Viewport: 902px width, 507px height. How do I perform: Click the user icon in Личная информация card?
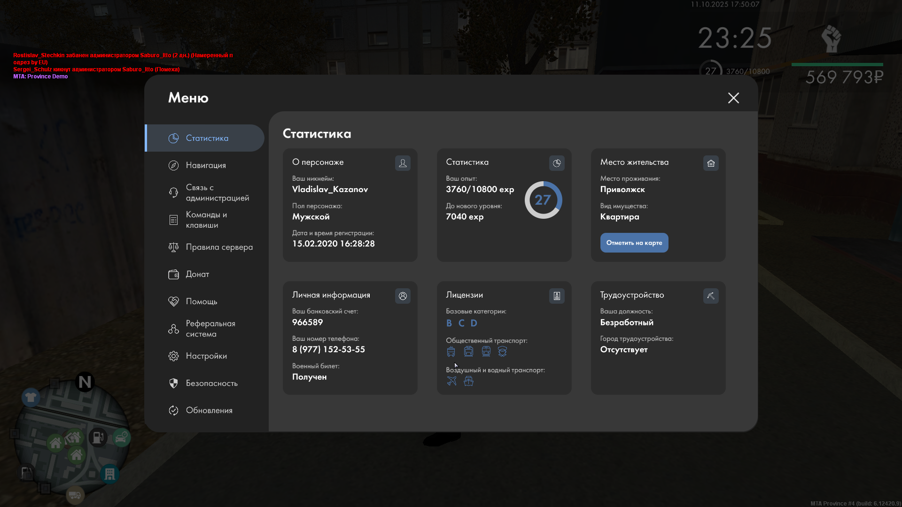[403, 296]
